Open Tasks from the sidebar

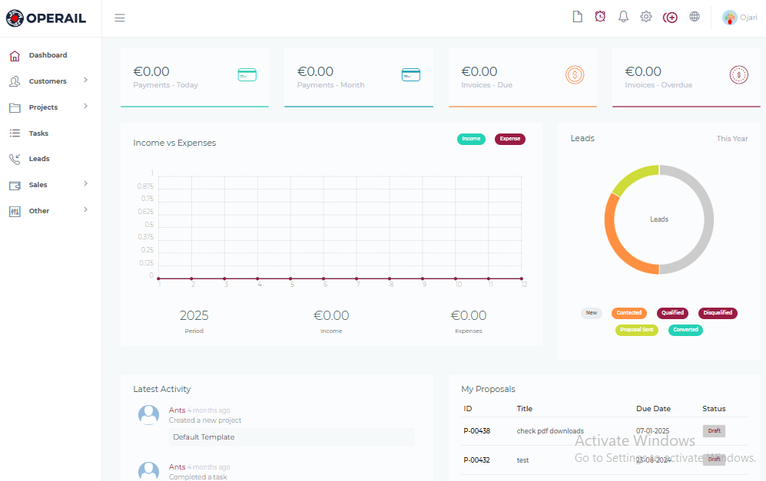(x=38, y=133)
